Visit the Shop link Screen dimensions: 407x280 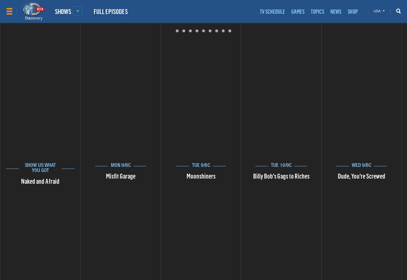[352, 11]
